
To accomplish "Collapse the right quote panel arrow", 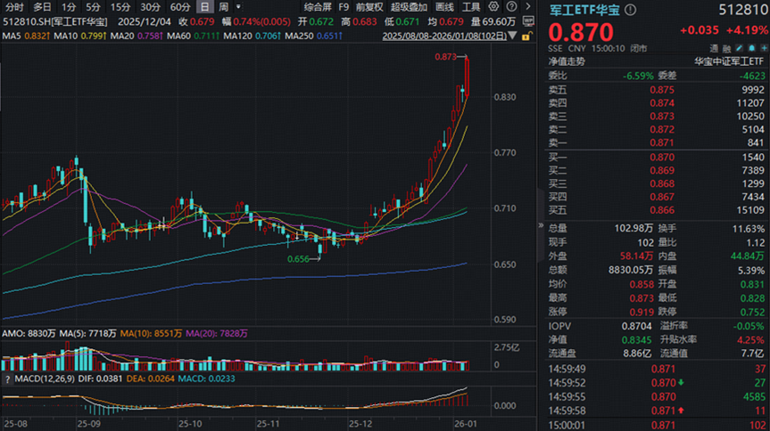I will 540,226.
